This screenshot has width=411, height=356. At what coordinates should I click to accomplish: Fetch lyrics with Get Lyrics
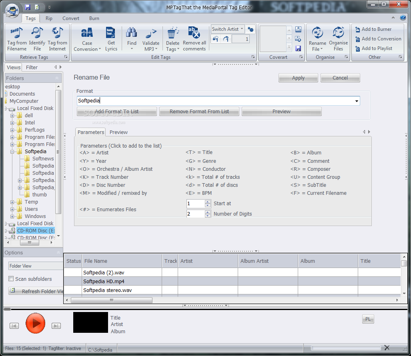pyautogui.click(x=111, y=39)
